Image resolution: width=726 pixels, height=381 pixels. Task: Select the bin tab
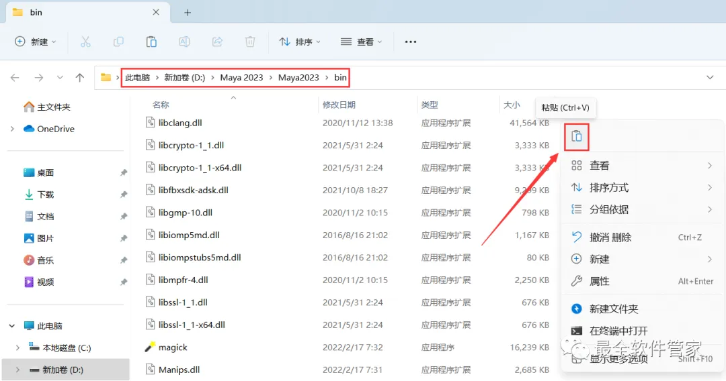click(x=88, y=13)
